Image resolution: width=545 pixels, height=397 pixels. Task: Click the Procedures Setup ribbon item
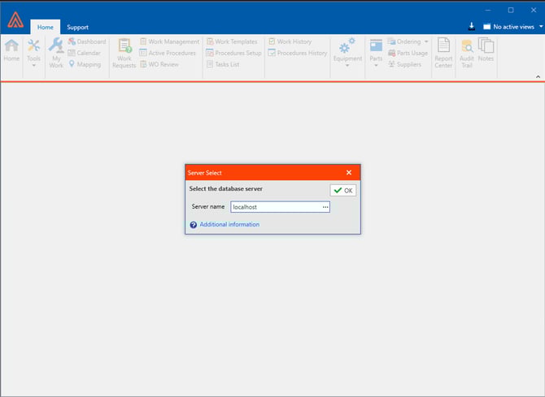coord(238,53)
